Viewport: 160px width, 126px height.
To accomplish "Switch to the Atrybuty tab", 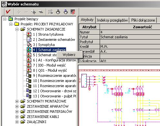I will [87, 20].
